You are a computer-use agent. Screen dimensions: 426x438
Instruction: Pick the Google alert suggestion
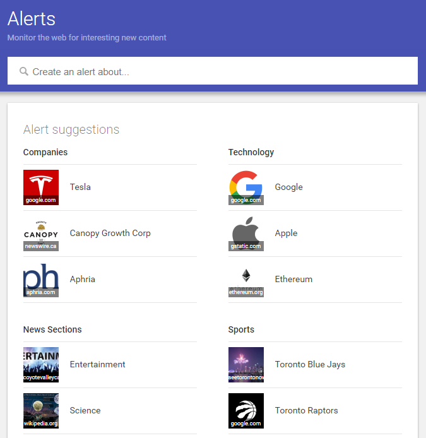tap(315, 187)
